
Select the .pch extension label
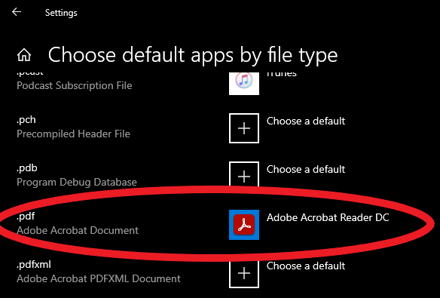click(x=26, y=120)
